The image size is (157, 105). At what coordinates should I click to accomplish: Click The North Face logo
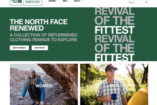coord(16,1)
